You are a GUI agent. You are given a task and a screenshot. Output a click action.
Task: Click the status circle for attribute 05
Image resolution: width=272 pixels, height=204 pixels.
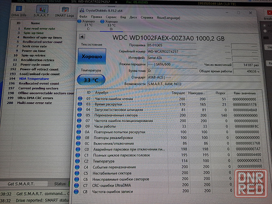[79, 115]
